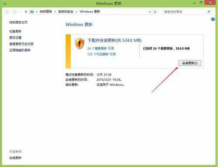The width and height of the screenshot is (218, 167).
Task: Expand the chevron after 控制面板 breadcrumb
Action: click(55, 12)
